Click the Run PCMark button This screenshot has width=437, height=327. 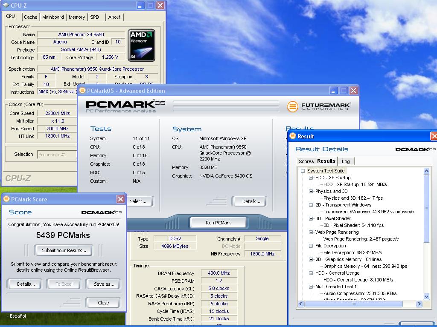pyautogui.click(x=218, y=223)
